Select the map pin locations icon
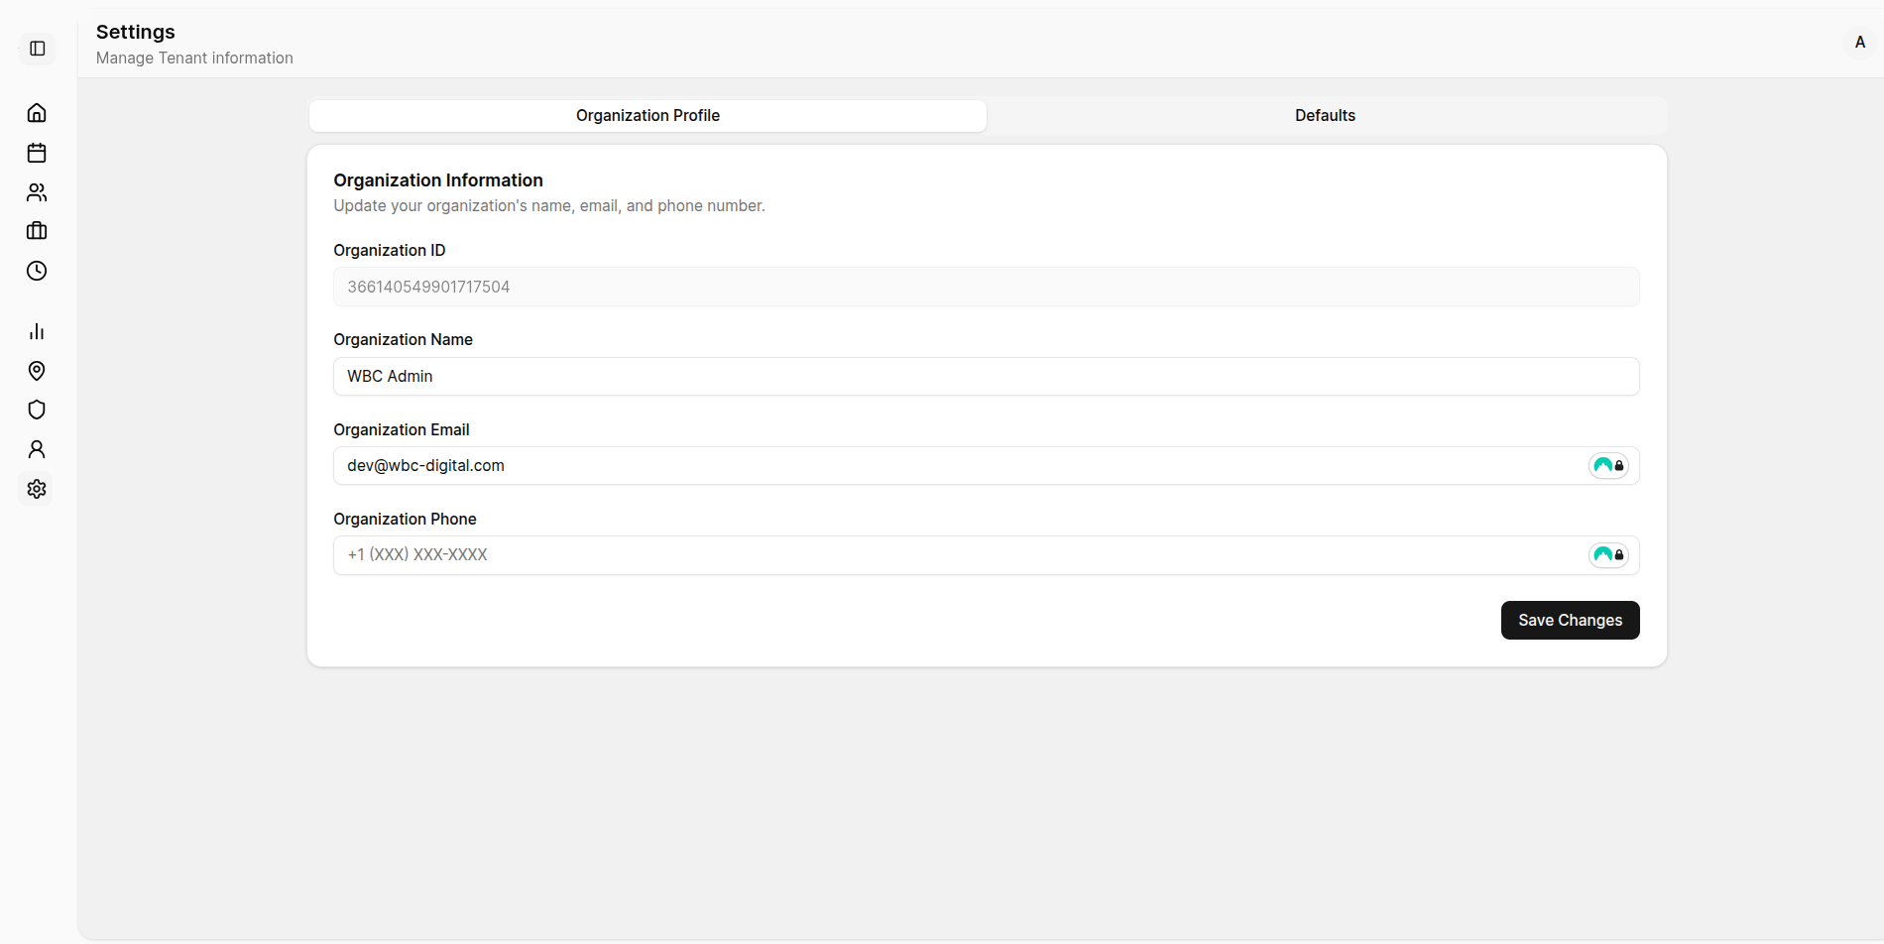Image resolution: width=1884 pixels, height=944 pixels. click(37, 371)
